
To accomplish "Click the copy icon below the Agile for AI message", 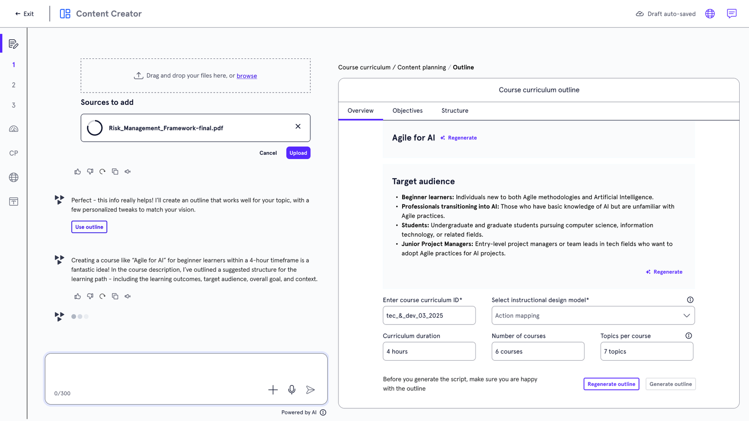I will pos(115,296).
